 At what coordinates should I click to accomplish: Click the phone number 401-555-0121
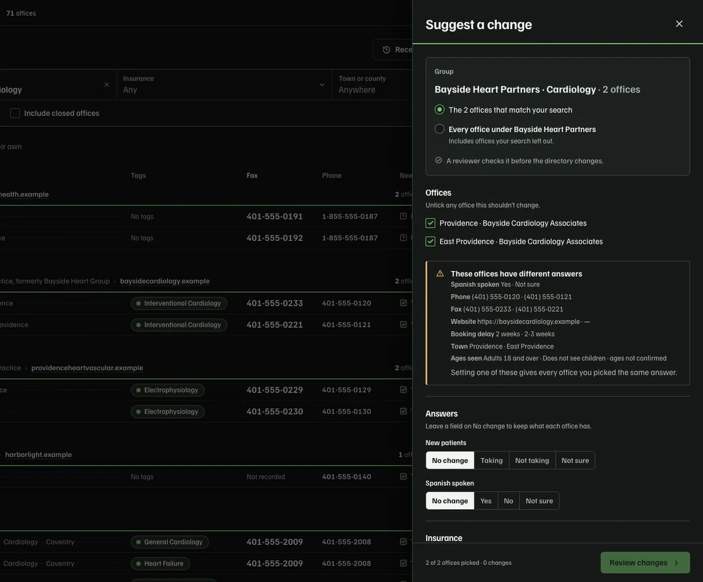click(x=347, y=325)
